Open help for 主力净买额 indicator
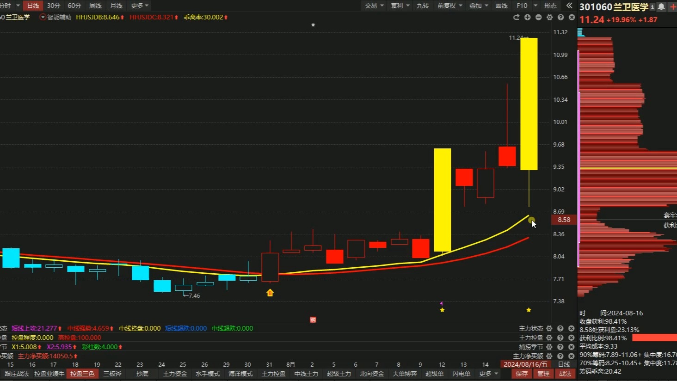Image resolution: width=677 pixels, height=381 pixels. [x=560, y=356]
